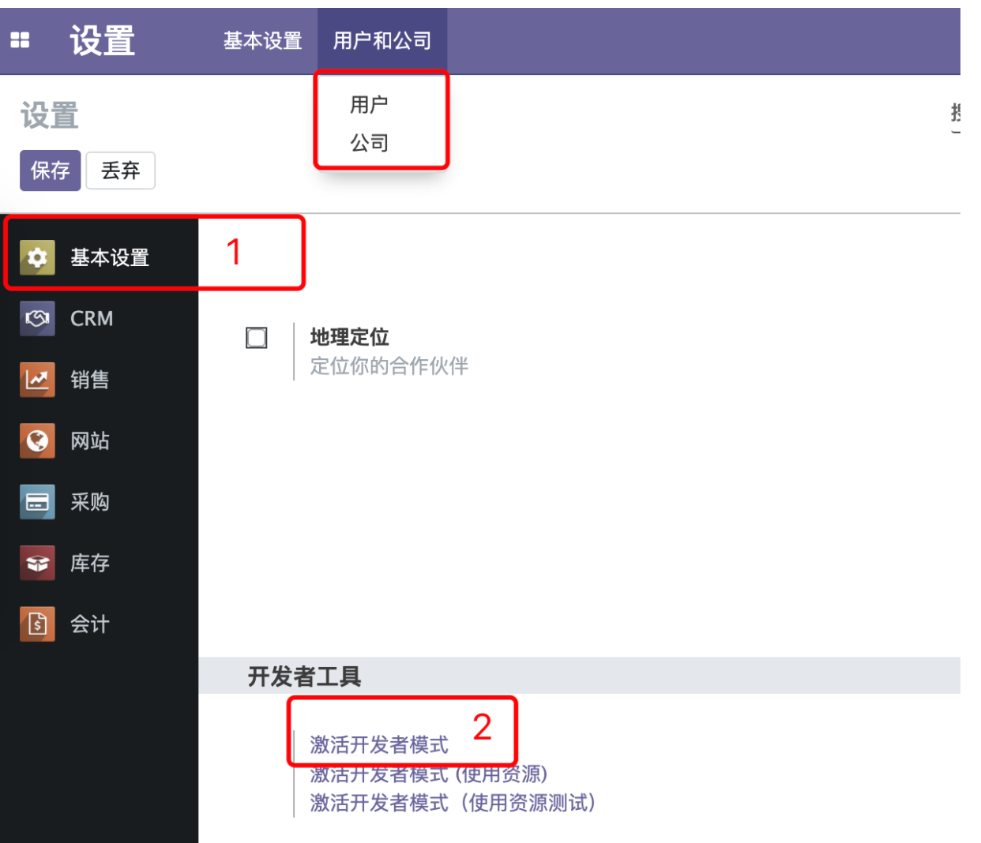Click the 销售 chart icon
This screenshot has width=981, height=843.
click(x=37, y=380)
